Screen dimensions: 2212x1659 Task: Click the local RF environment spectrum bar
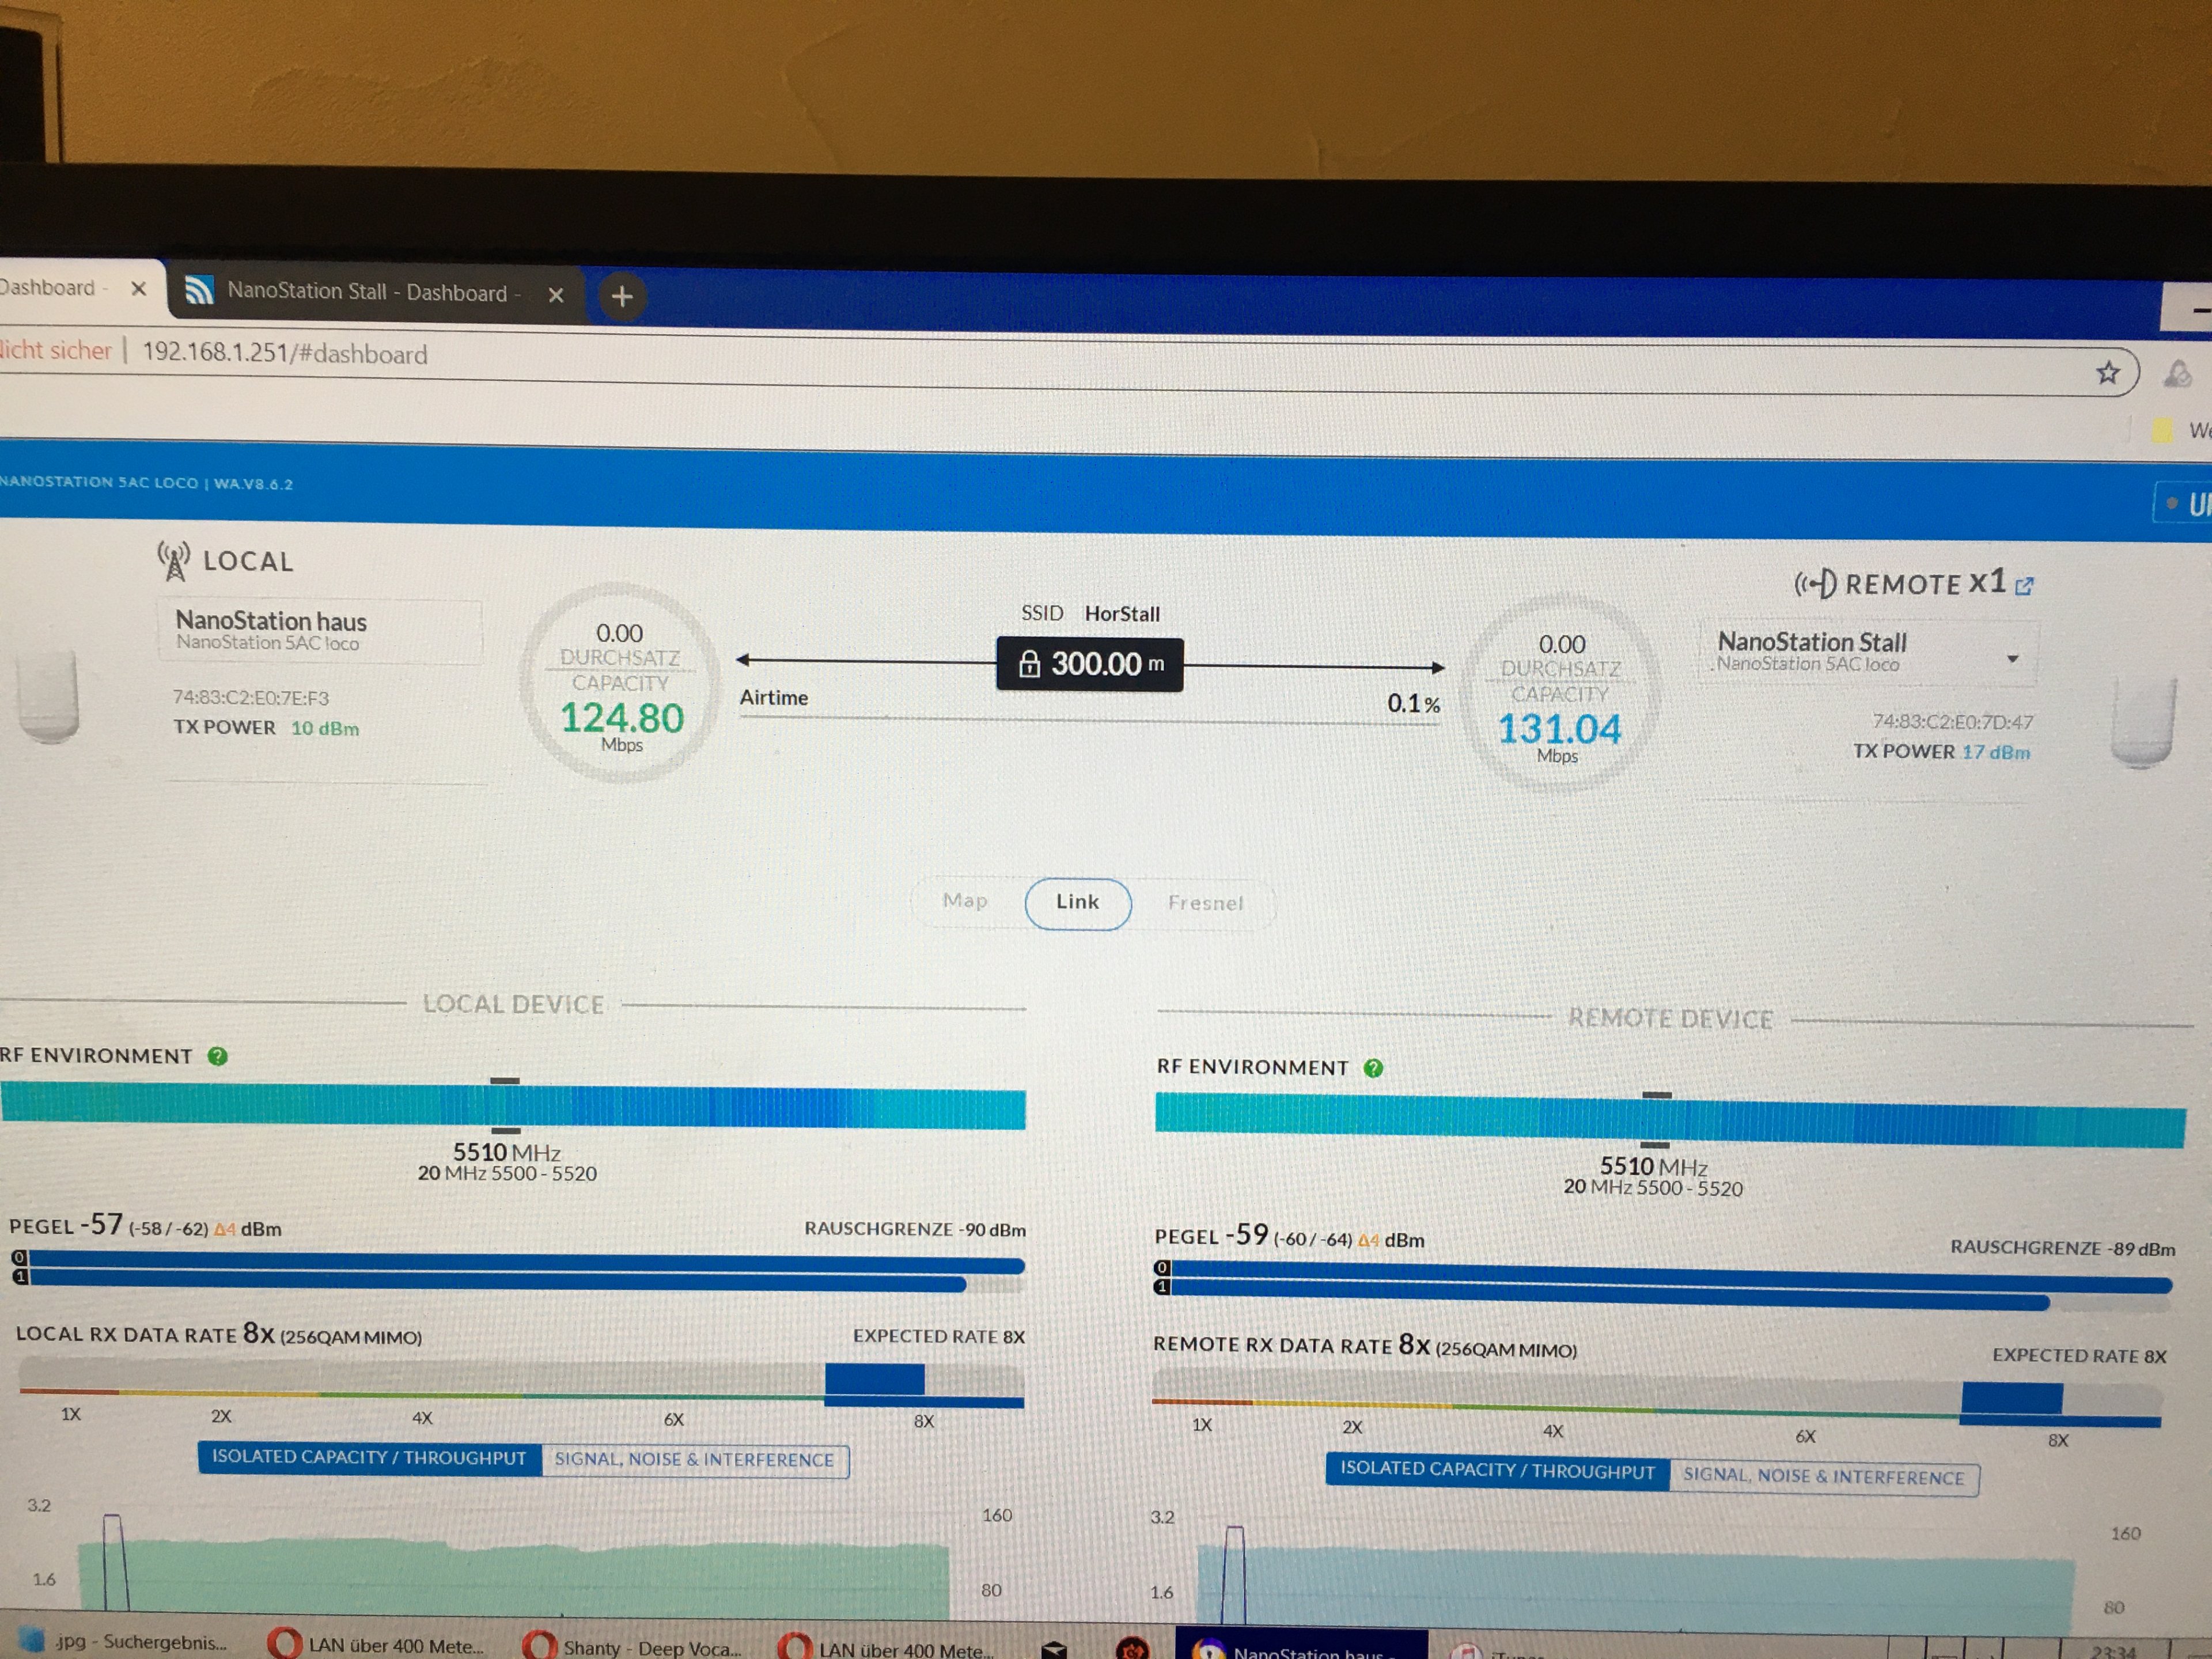coord(512,1108)
